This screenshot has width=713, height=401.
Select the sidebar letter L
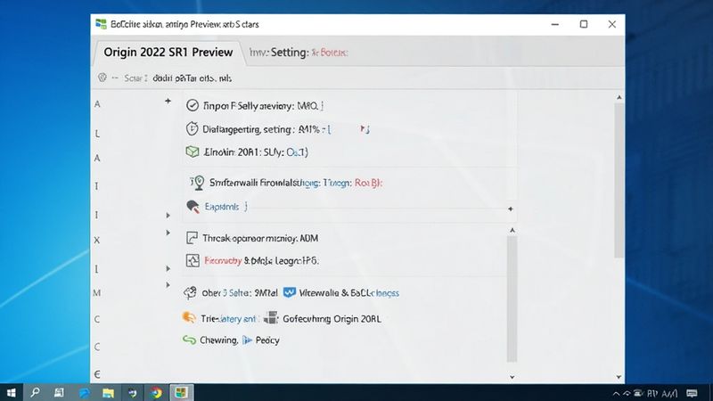[97, 134]
